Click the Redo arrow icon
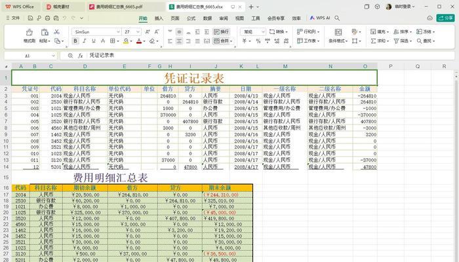This screenshot has width=459, height=262. [x=73, y=18]
